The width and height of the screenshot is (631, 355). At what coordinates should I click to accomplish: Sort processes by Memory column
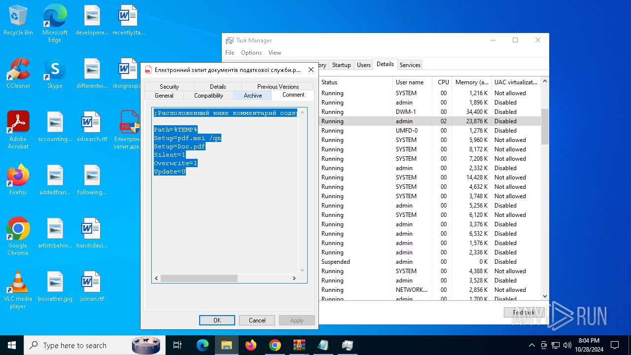(472, 82)
